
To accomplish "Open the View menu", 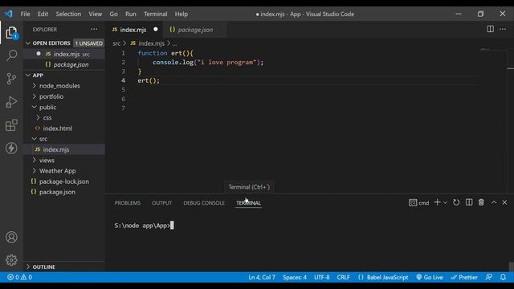I will (95, 14).
